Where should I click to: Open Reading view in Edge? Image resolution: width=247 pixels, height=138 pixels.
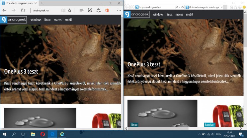pos(63,11)
